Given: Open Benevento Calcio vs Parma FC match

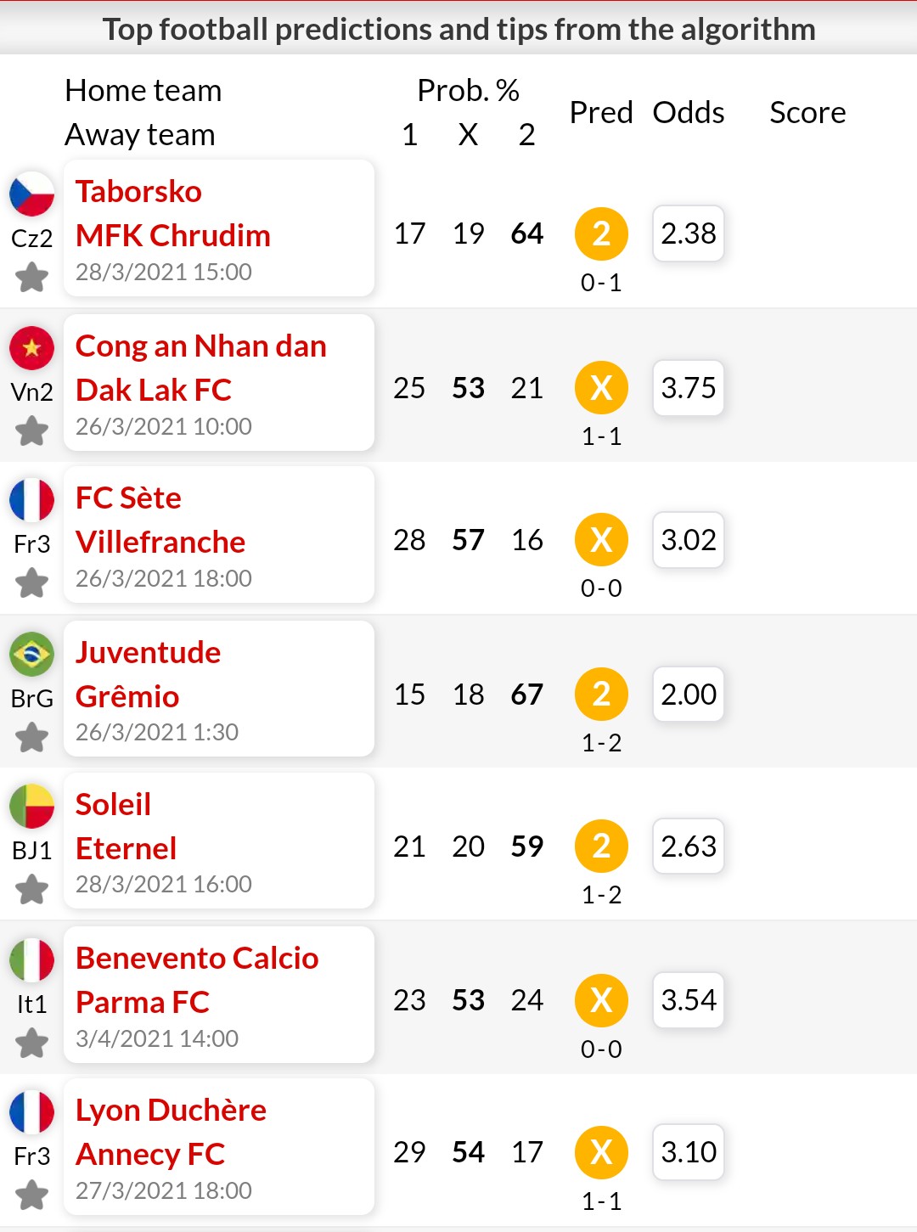Looking at the screenshot, I should (x=219, y=995).
